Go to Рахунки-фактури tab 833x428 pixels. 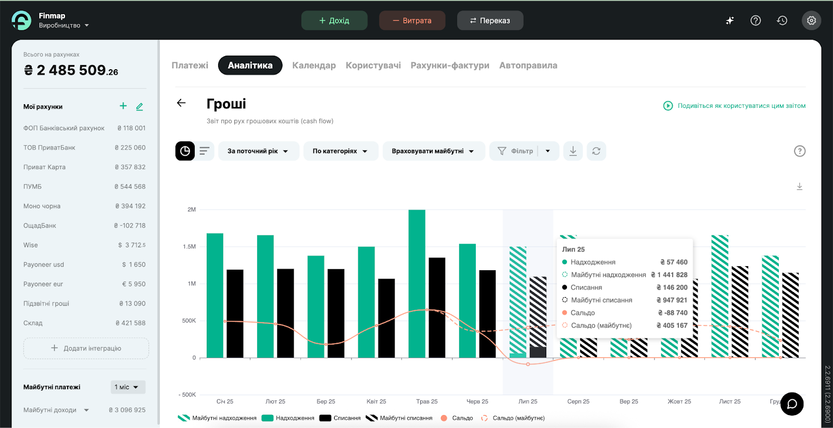(x=450, y=65)
